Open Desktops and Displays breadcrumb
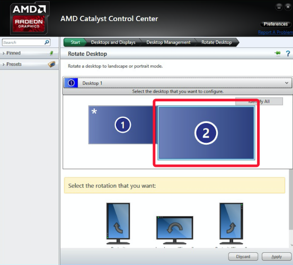 point(113,42)
